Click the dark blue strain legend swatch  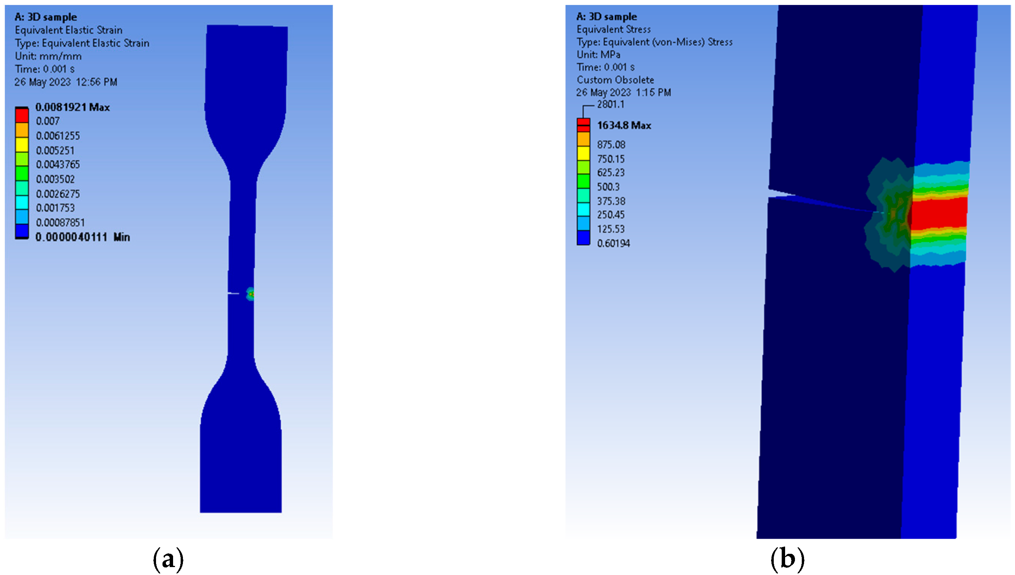tap(22, 231)
